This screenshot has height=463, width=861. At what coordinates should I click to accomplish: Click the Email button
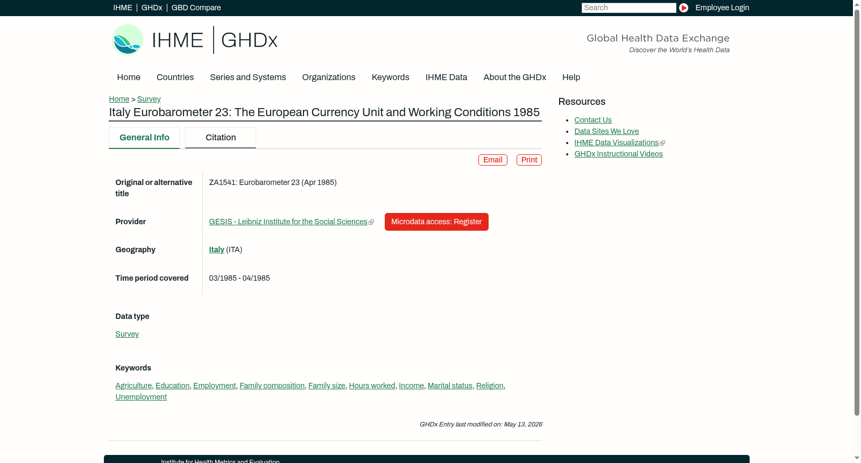click(x=493, y=160)
